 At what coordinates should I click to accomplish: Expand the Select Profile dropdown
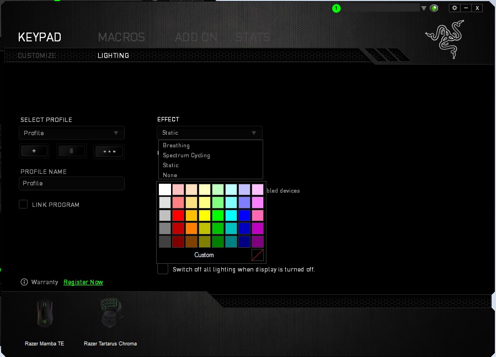[x=72, y=133]
